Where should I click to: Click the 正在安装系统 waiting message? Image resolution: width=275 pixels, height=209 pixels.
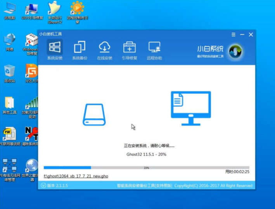click(x=149, y=146)
